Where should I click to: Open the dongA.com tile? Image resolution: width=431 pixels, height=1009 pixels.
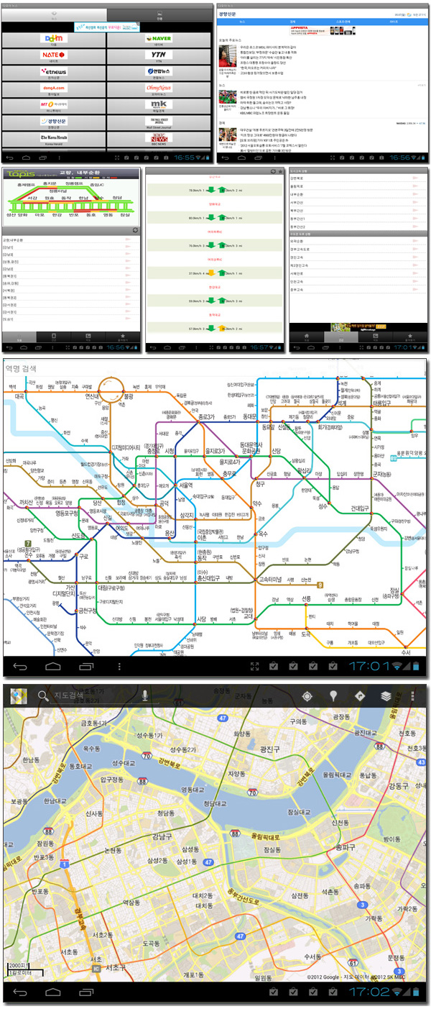click(53, 90)
